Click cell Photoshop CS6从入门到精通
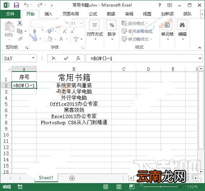This screenshot has width=205, height=191. click(x=74, y=122)
